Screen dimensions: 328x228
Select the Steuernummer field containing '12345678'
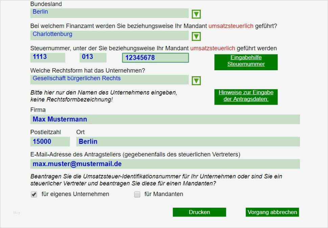click(x=155, y=57)
